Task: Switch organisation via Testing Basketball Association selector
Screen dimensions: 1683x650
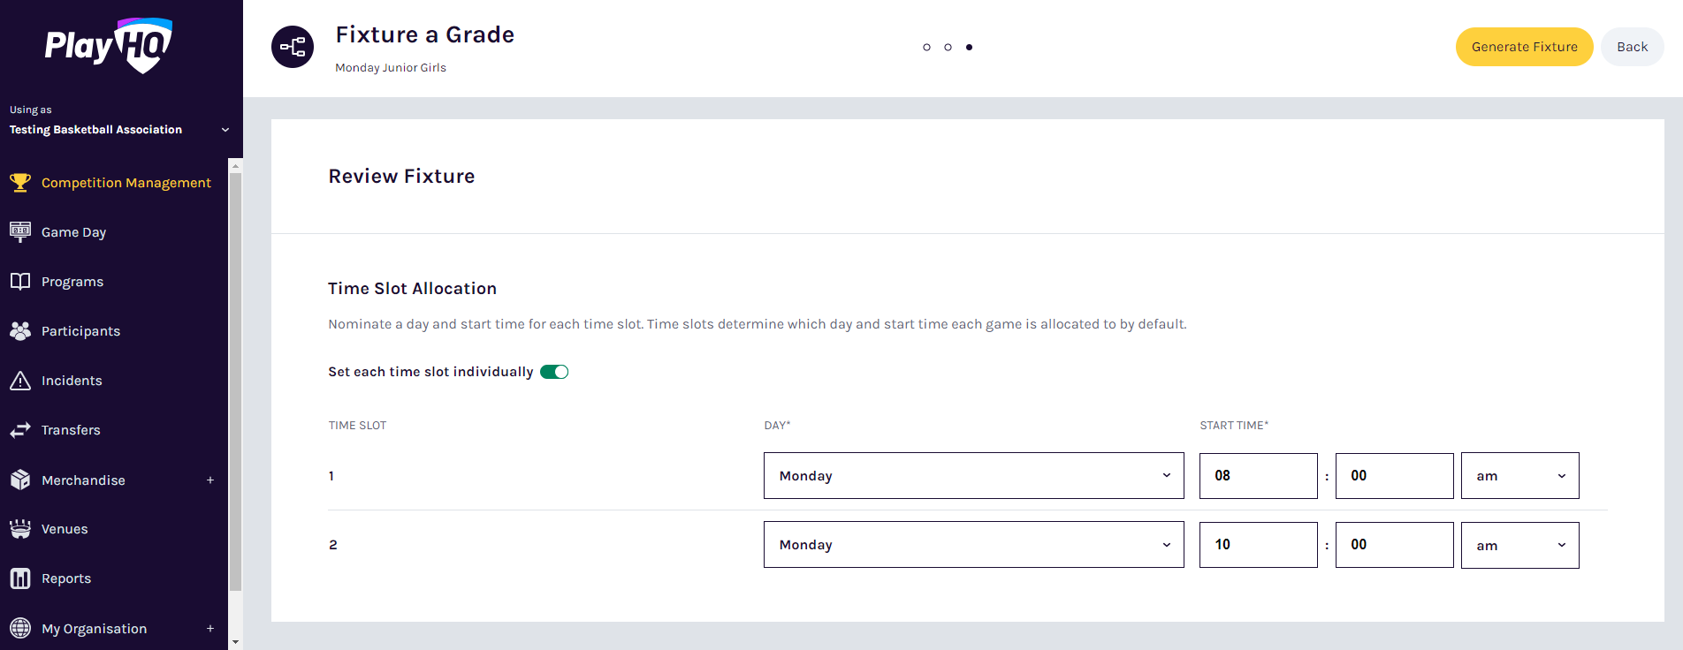Action: point(118,130)
